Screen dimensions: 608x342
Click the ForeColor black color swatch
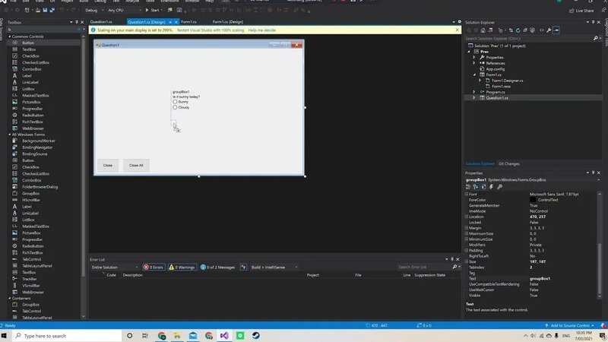coord(533,200)
